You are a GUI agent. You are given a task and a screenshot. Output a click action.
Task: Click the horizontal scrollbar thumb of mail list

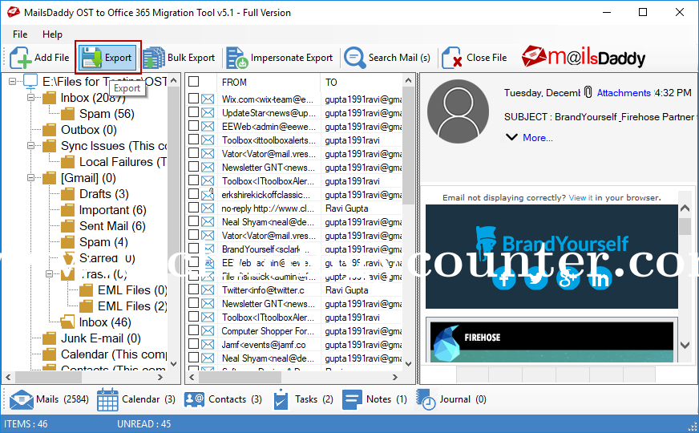coord(240,377)
